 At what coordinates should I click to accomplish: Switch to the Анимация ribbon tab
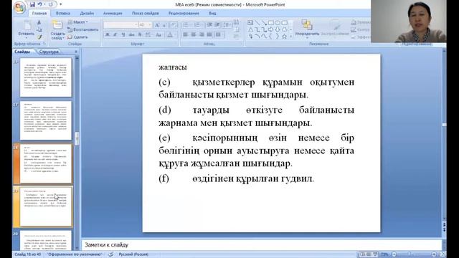pos(113,14)
